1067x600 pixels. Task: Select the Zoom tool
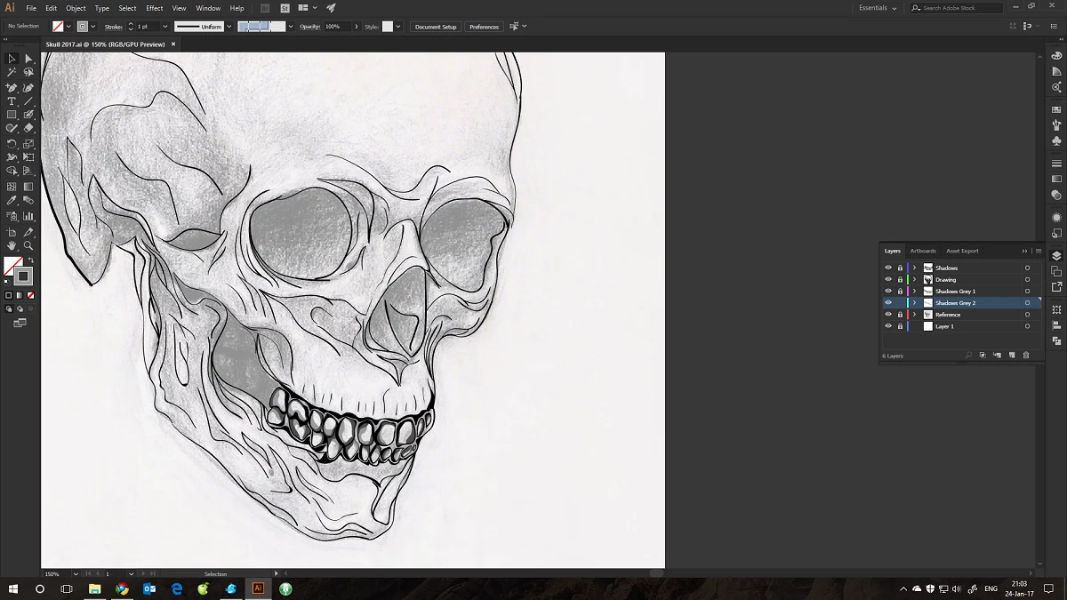28,245
